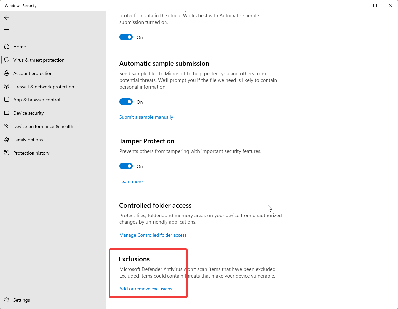Click the App & browser control window icon
The image size is (398, 309).
coord(7,100)
